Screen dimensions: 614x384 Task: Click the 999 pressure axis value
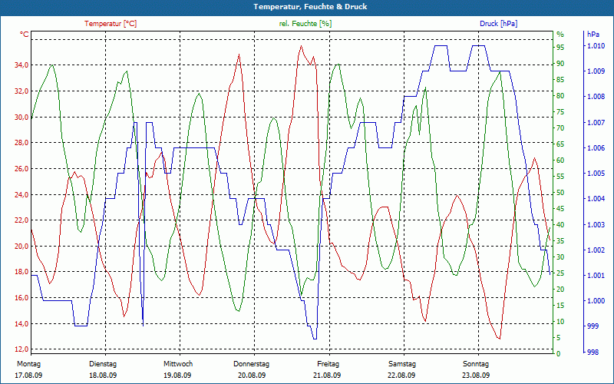point(593,326)
